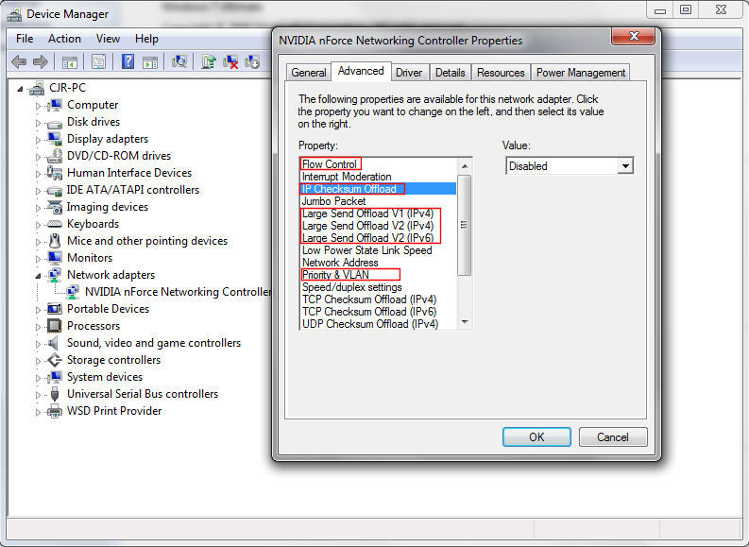The height and width of the screenshot is (547, 749).
Task: Select Interrupt Moderation in the Property list
Action: [347, 177]
